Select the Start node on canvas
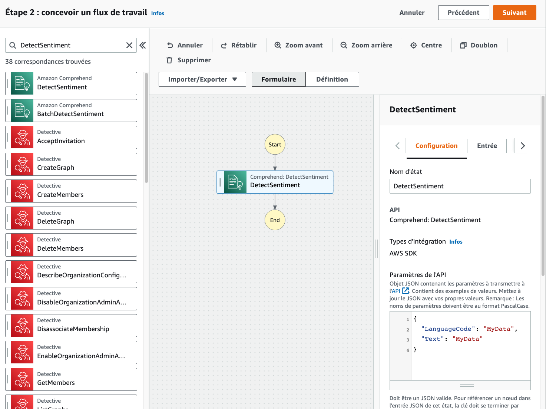Screen dimensions: 546x409 [275, 145]
